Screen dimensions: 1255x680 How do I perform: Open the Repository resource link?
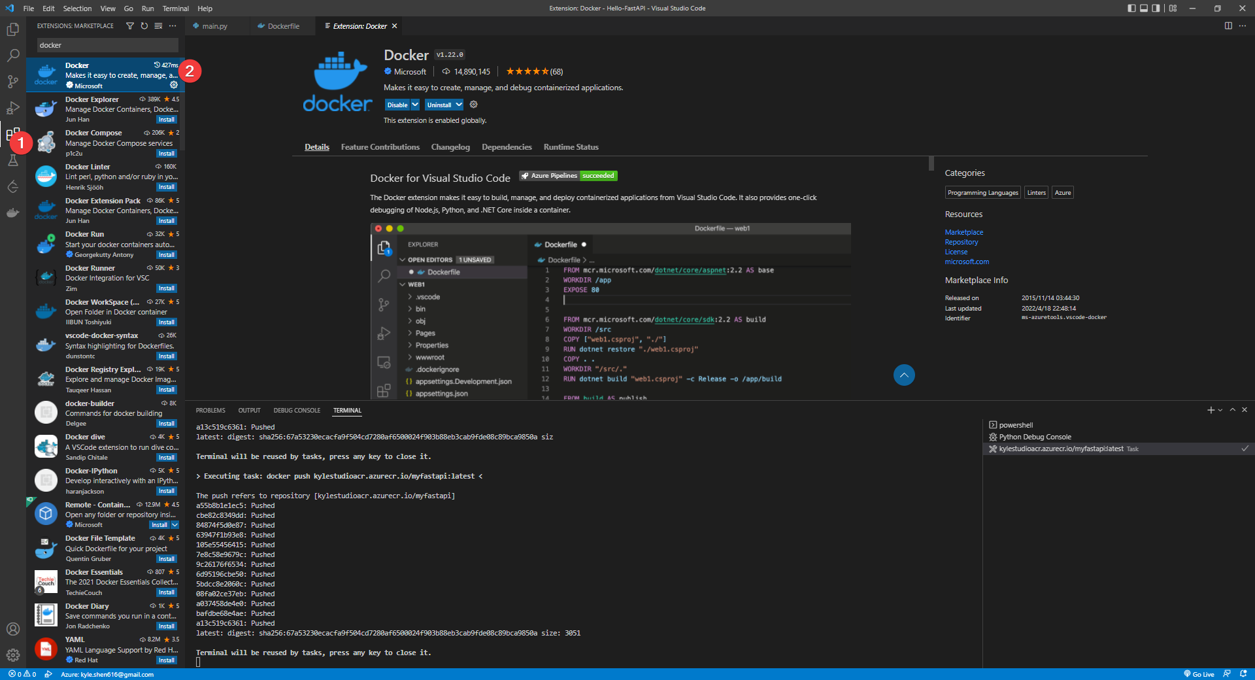tap(961, 242)
